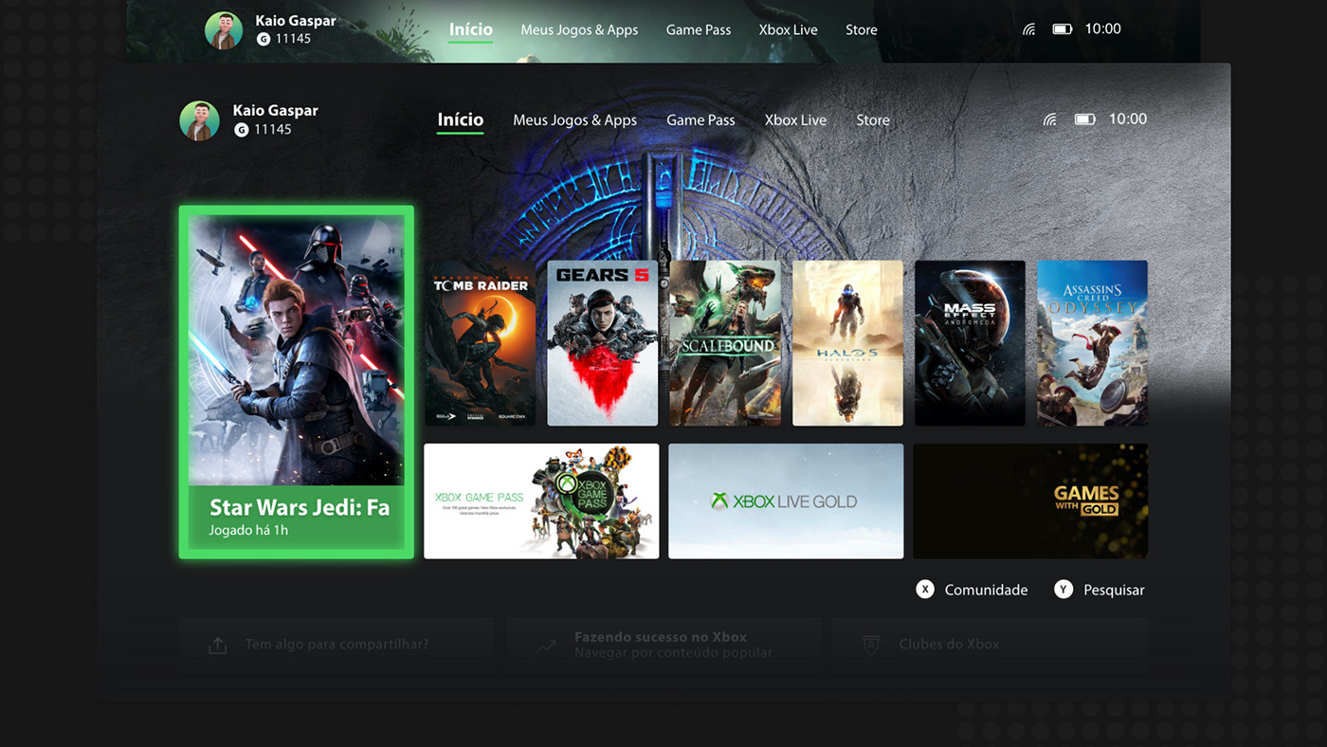Image resolution: width=1327 pixels, height=747 pixels.
Task: Click the X button icon beside Comunidade
Action: 925,590
